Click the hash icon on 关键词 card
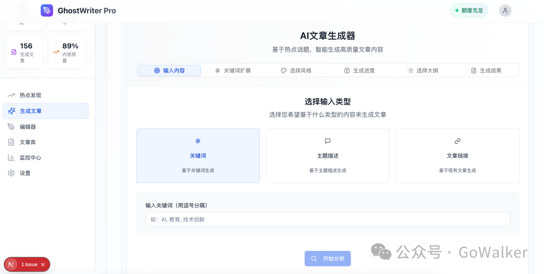The width and height of the screenshot is (544, 274). pos(198,141)
